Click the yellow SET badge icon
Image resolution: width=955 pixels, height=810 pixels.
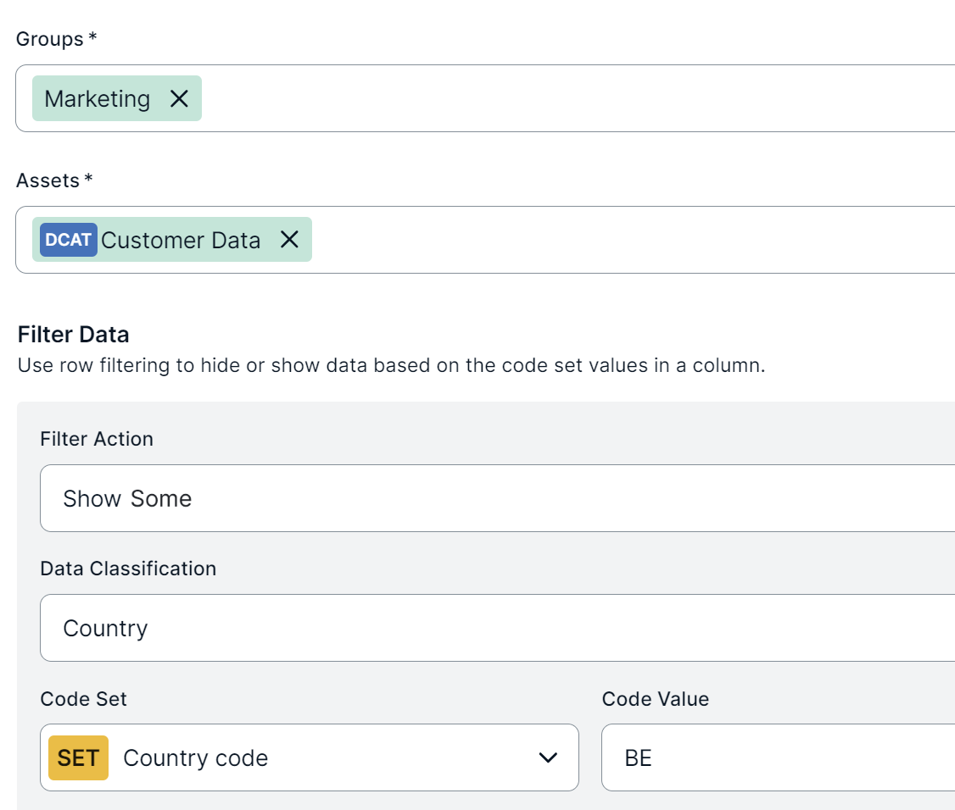coord(78,757)
